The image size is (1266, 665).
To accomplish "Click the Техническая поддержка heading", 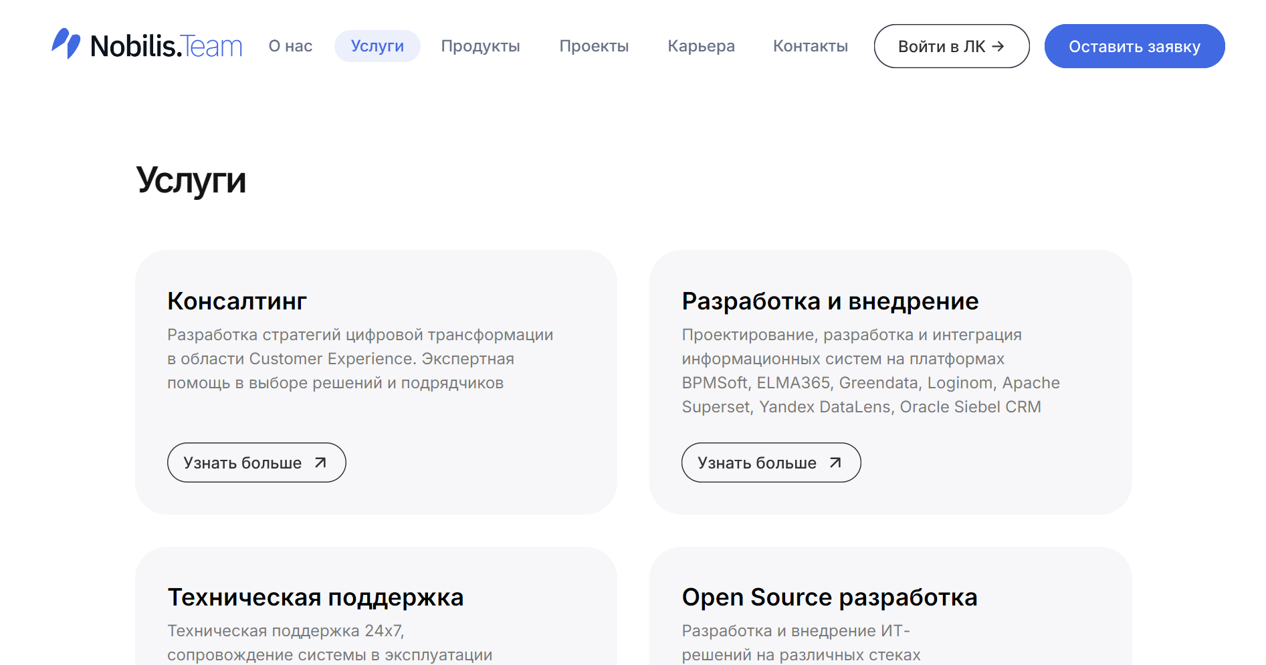I will tap(316, 597).
